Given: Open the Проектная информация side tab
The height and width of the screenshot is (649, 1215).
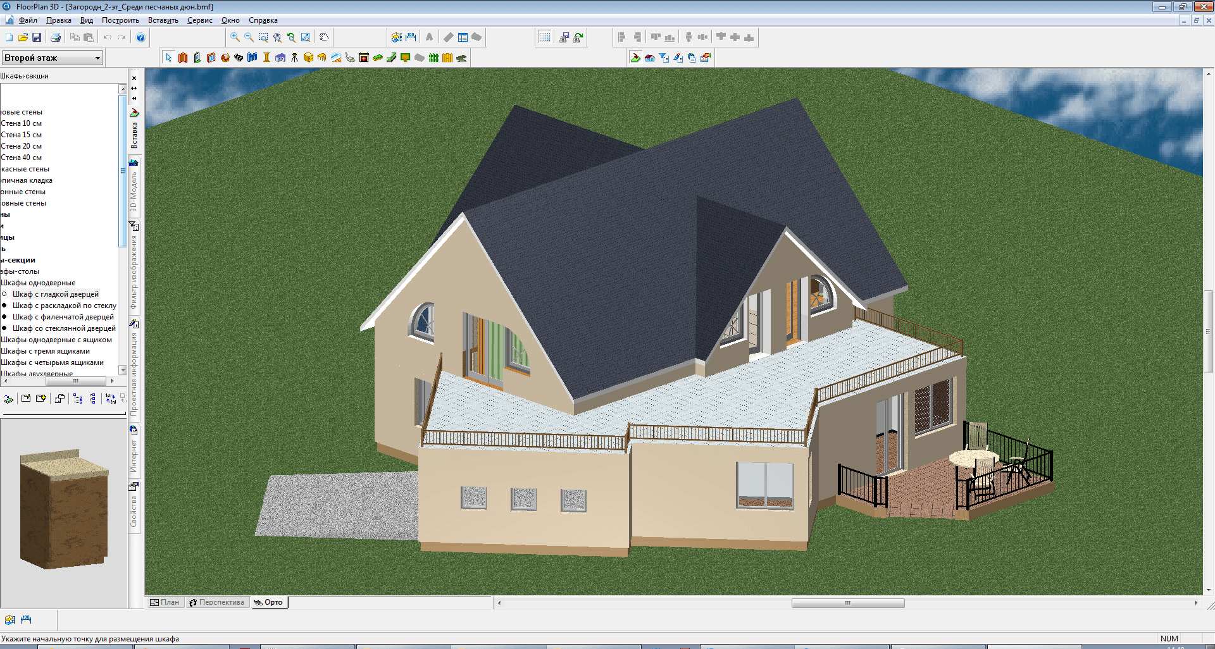Looking at the screenshot, I should [134, 368].
